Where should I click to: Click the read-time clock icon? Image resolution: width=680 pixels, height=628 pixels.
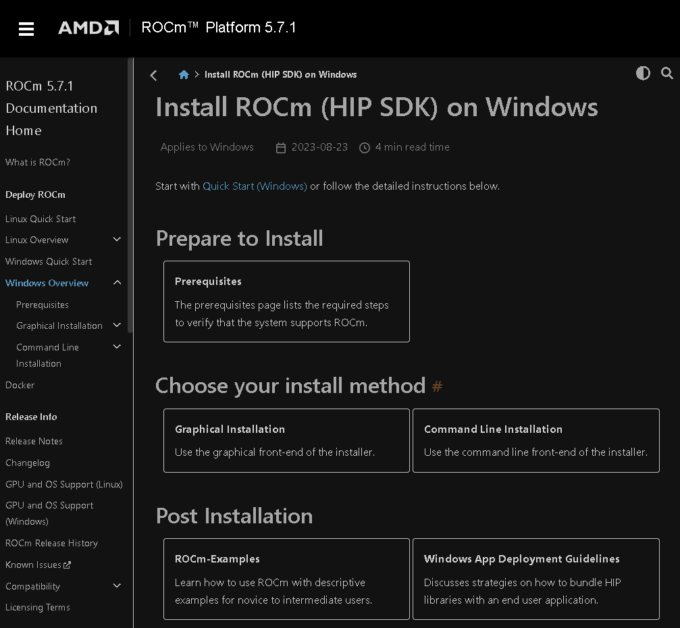pos(364,147)
